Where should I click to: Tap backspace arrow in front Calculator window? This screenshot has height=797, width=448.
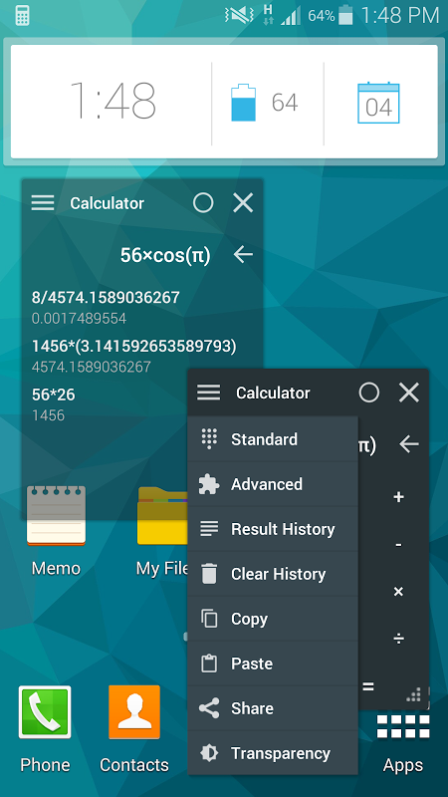[x=409, y=444]
